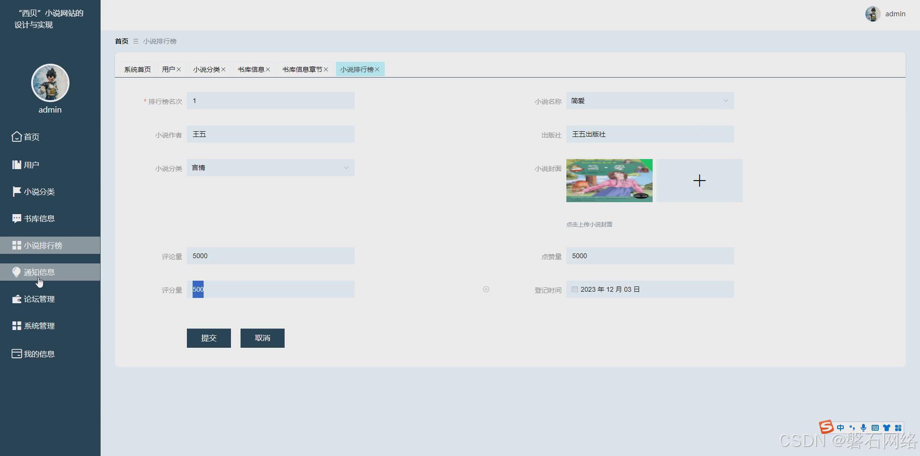This screenshot has height=456, width=920.
Task: Toggle the Chinese 中 input mode indicator
Action: tap(840, 428)
